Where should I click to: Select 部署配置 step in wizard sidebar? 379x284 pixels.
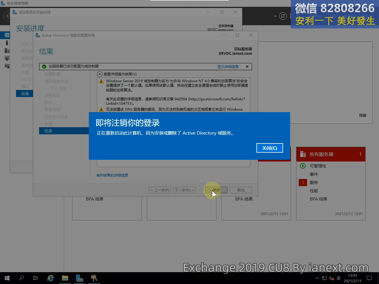(x=52, y=74)
